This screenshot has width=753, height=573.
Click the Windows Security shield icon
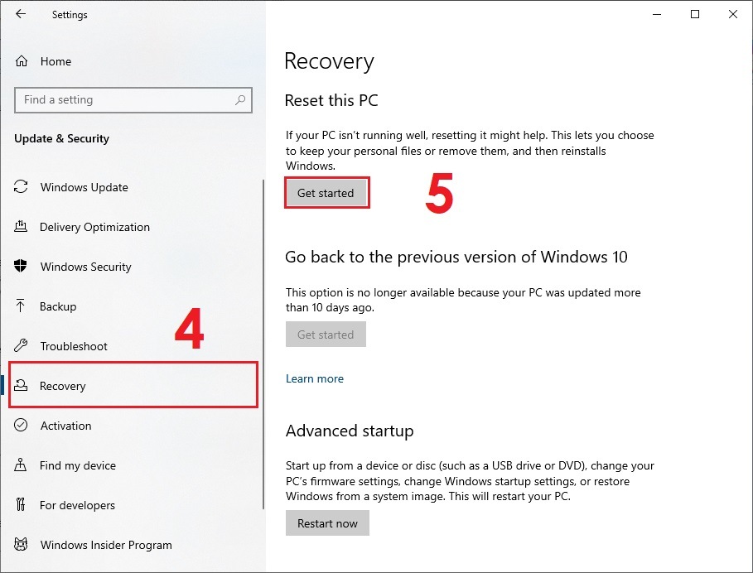[21, 267]
